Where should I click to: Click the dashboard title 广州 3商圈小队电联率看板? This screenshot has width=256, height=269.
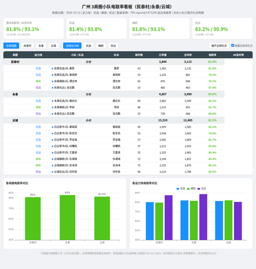pyautogui.click(x=128, y=6)
